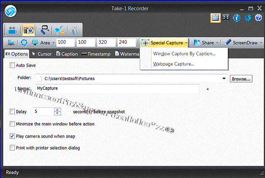Viewport: 265px width, 178px height.
Task: Click the Take-1 Recorder logo icon
Action: [x=11, y=11]
